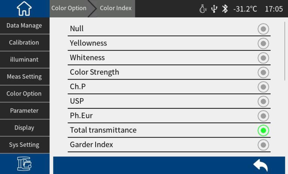
Task: Open the Calibration menu
Action: [24, 42]
